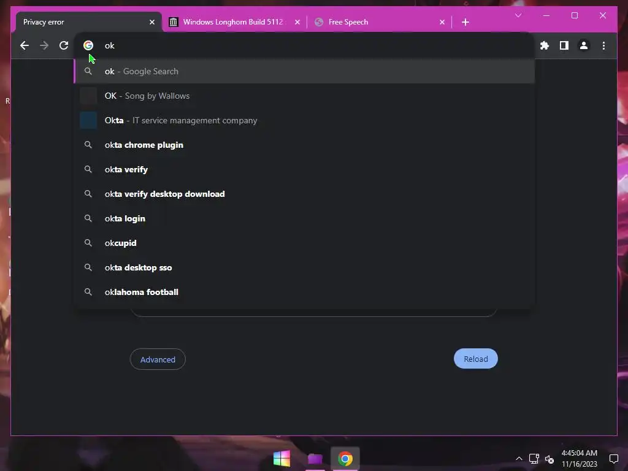Close the Windows Longhorn Build 5112 tab
628x471 pixels.
click(297, 22)
